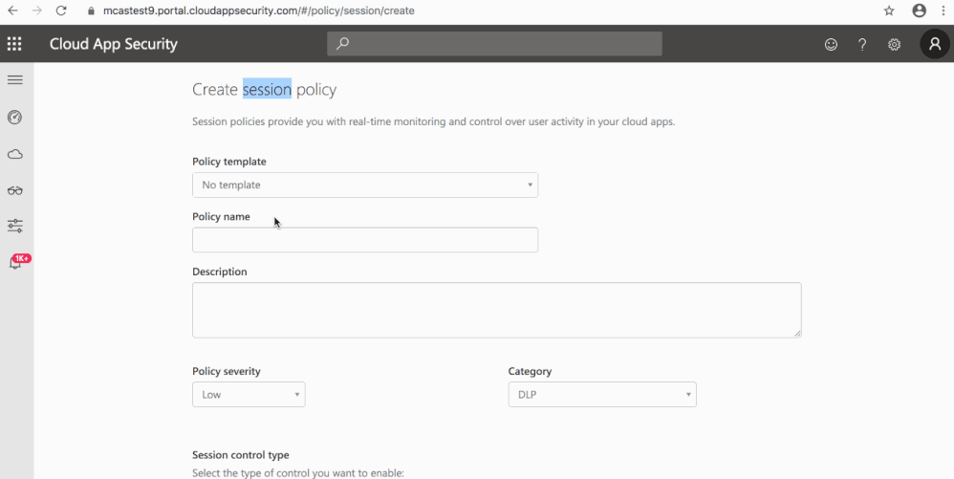
Task: Click the Create session policy heading
Action: [x=264, y=90]
